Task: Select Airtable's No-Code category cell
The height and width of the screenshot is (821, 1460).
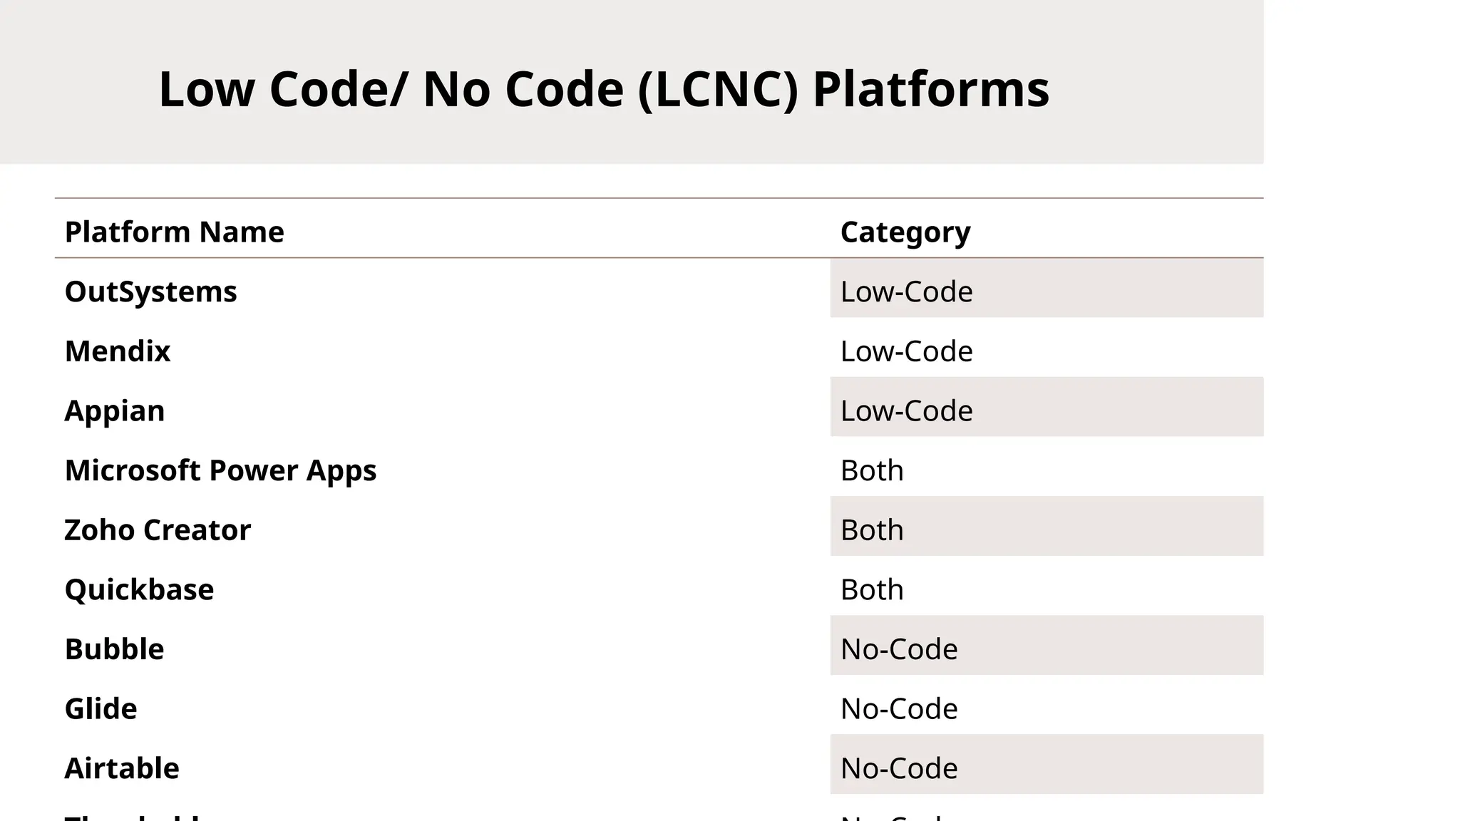Action: tap(899, 768)
